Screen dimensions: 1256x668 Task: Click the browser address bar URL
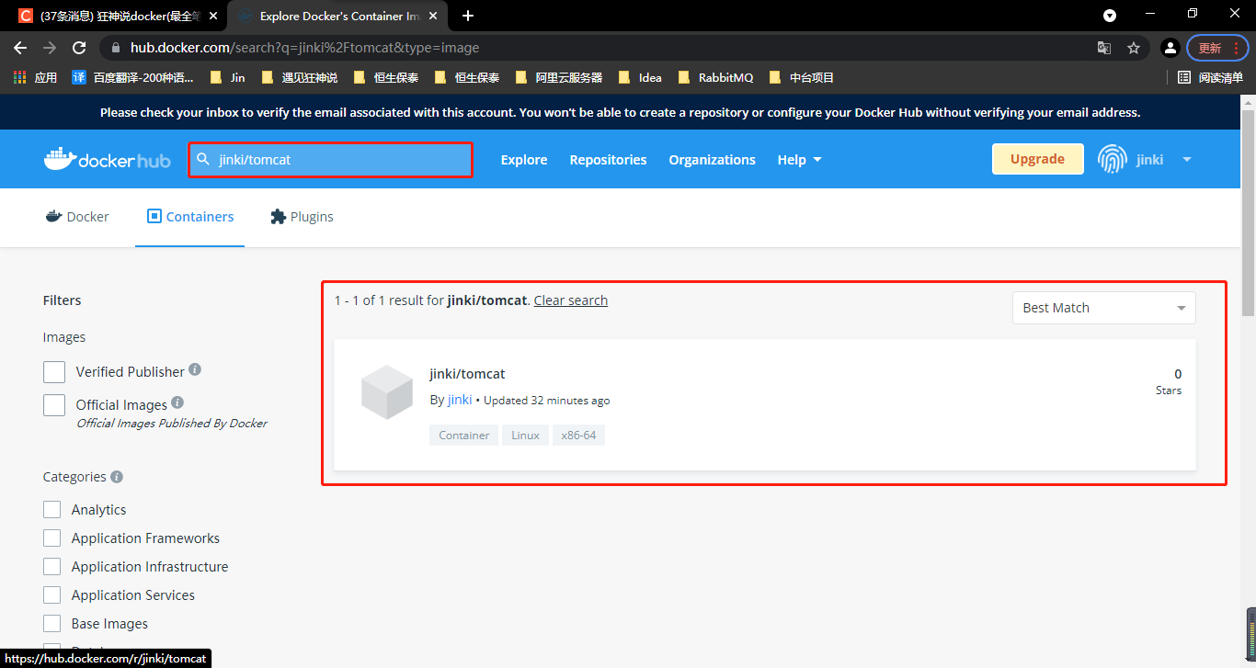click(x=304, y=48)
